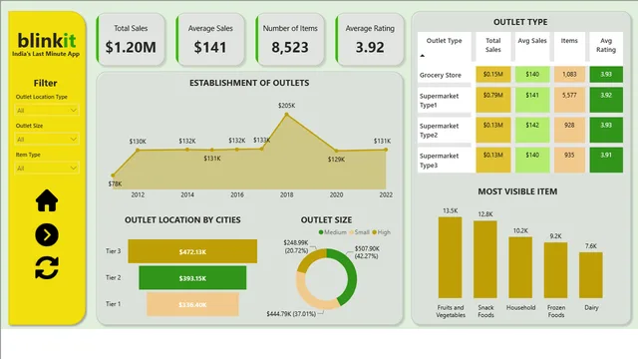Select the Total Sales $1.20M card

[131, 40]
